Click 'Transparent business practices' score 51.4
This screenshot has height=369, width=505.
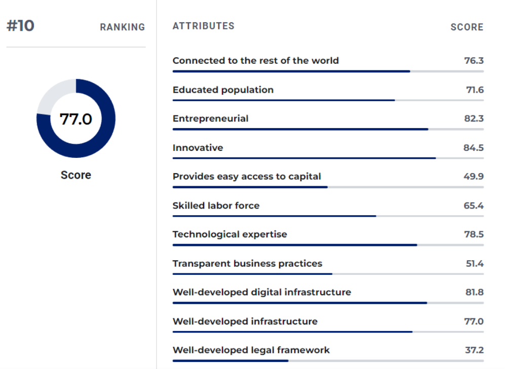(x=474, y=264)
